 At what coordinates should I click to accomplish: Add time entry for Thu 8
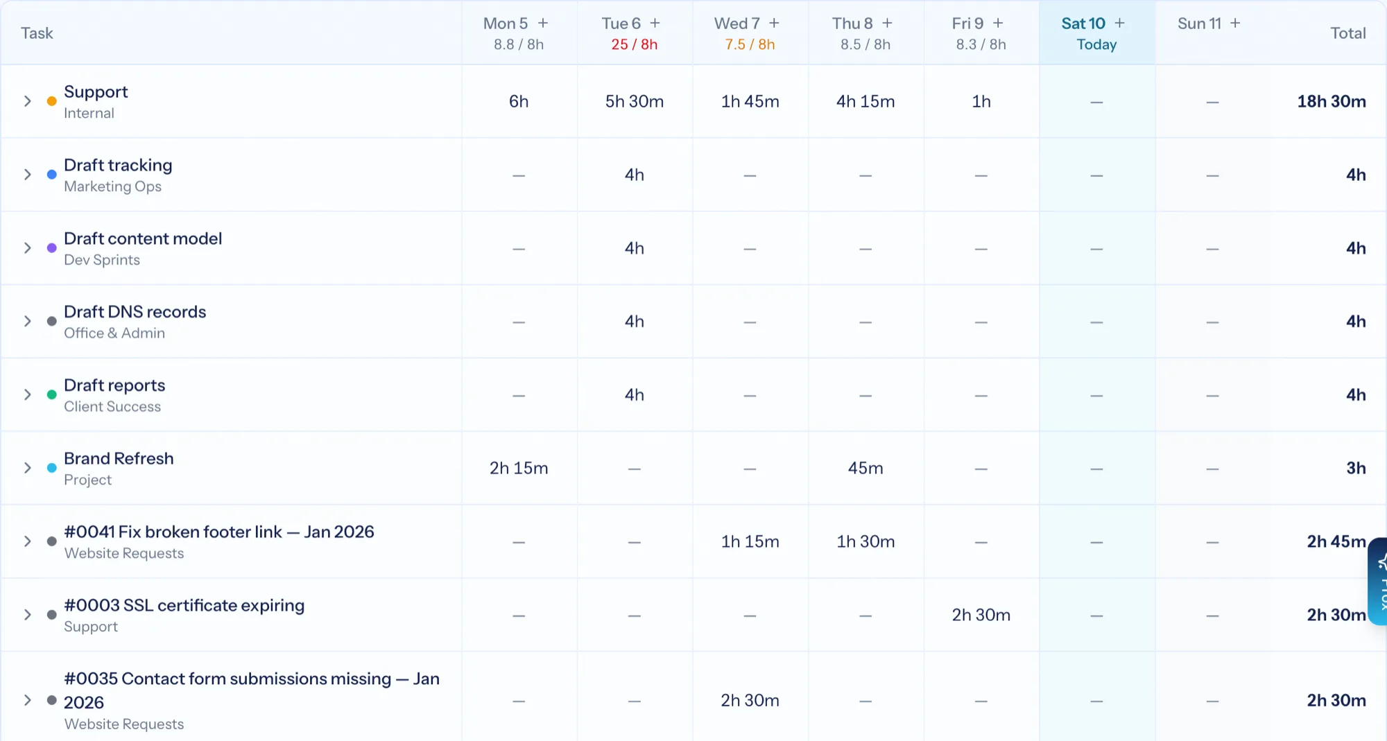[x=887, y=23]
